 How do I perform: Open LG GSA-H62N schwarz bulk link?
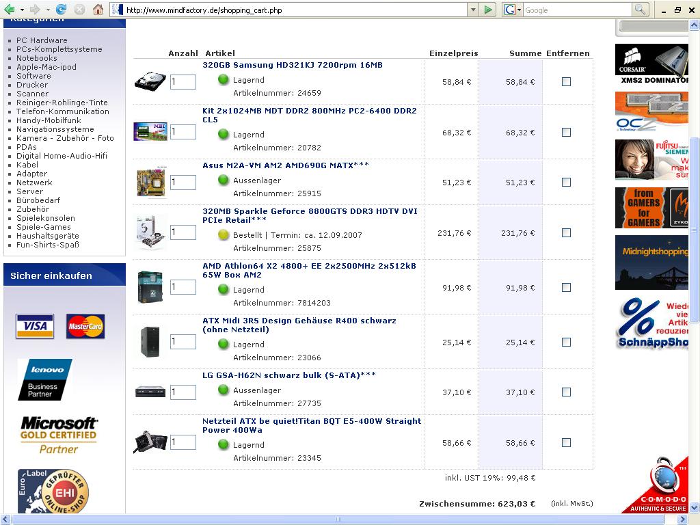click(x=289, y=375)
